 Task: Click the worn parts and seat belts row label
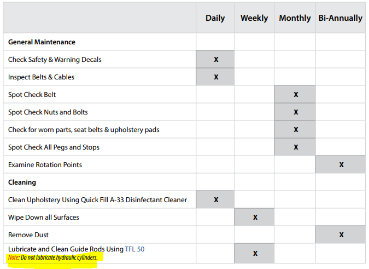coord(84,130)
